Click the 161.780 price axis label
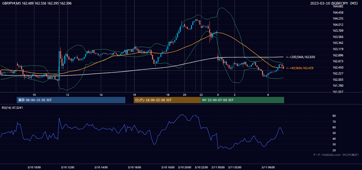 click(x=338, y=86)
